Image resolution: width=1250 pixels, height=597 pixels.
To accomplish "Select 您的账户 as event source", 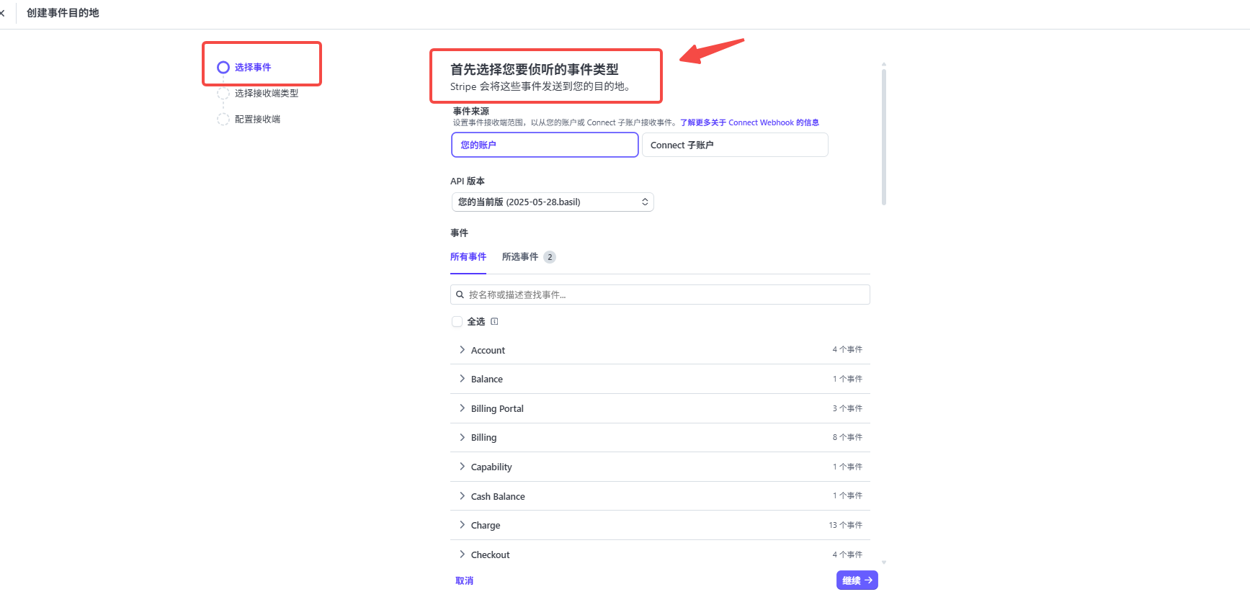I will pyautogui.click(x=545, y=145).
